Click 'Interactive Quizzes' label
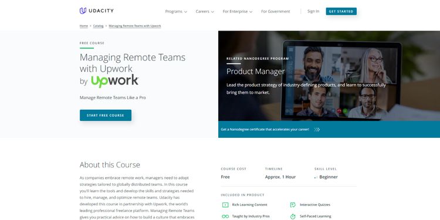 tap(315, 205)
